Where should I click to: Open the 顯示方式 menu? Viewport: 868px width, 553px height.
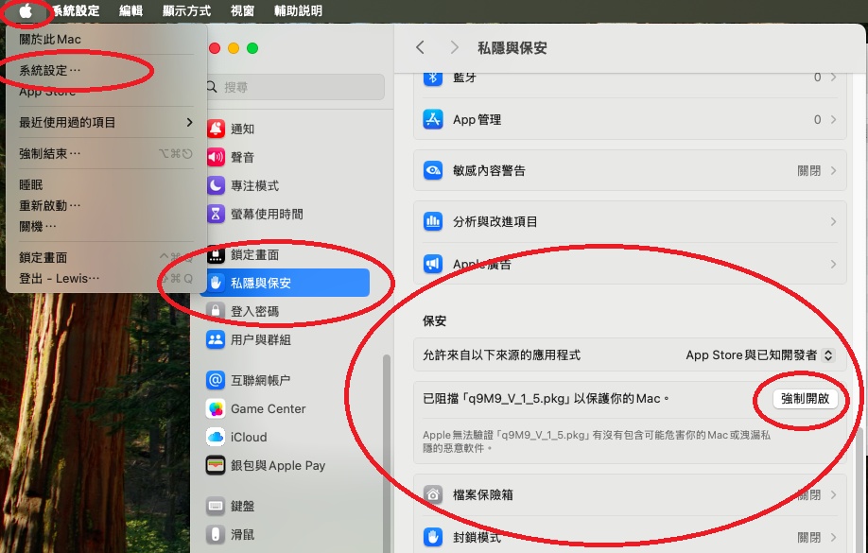pos(186,11)
